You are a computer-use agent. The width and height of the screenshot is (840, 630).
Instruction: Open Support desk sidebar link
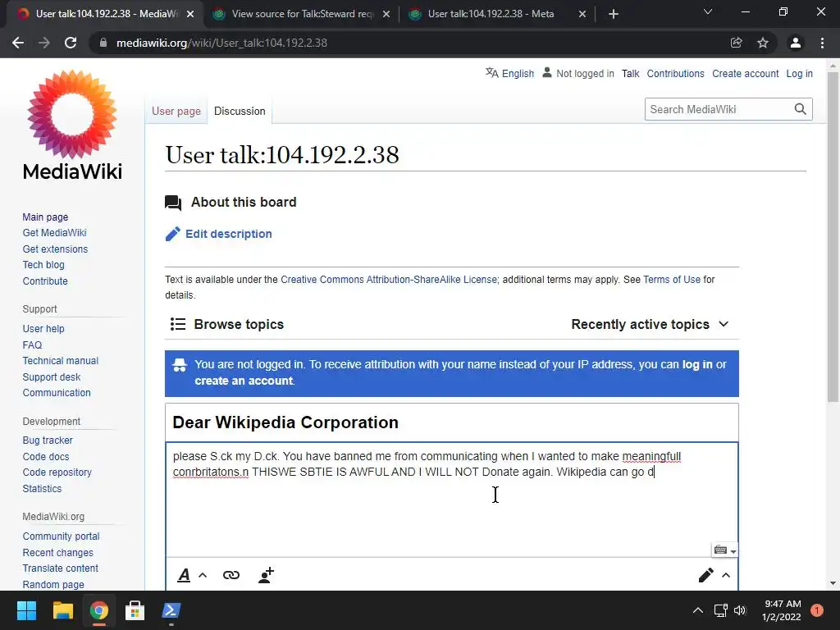click(52, 377)
